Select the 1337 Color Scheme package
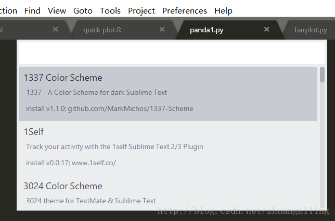335x221 pixels. point(168,94)
